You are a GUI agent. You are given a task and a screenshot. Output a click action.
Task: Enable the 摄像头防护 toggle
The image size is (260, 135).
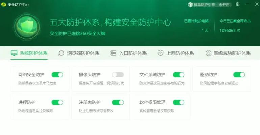(118, 75)
